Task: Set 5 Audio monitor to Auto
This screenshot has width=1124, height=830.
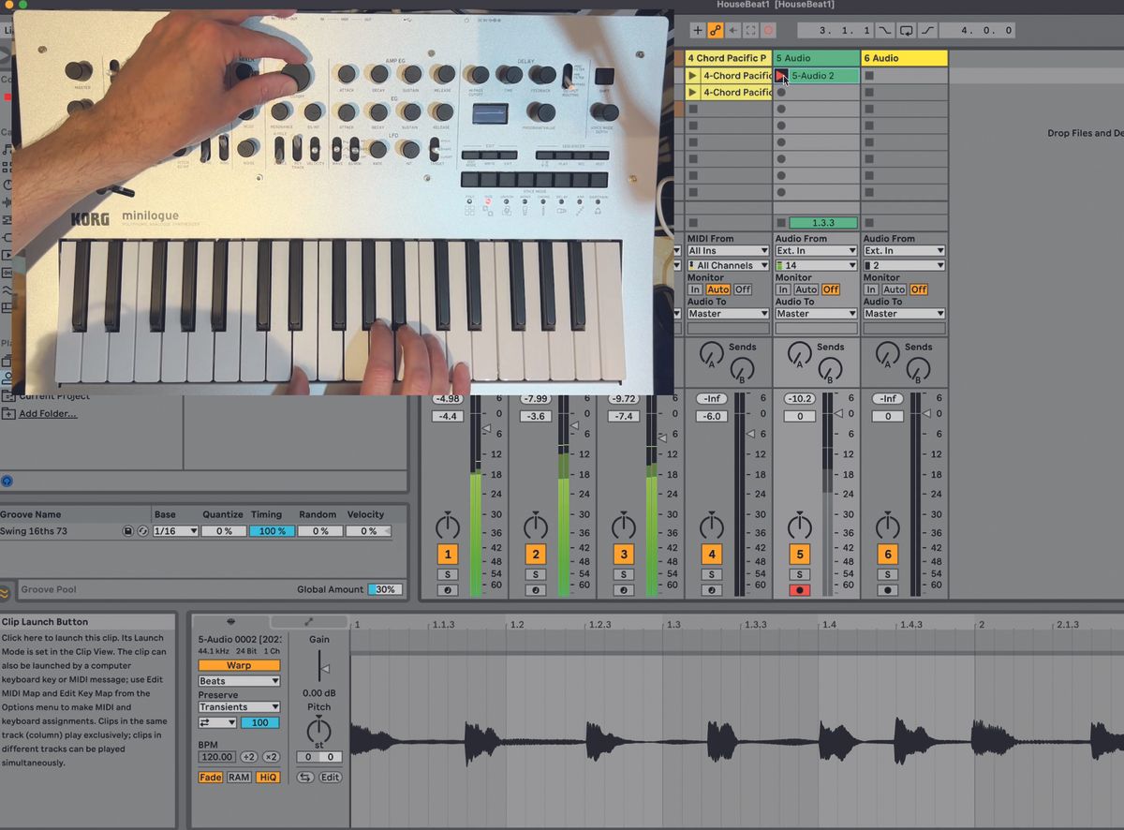Action: (806, 289)
